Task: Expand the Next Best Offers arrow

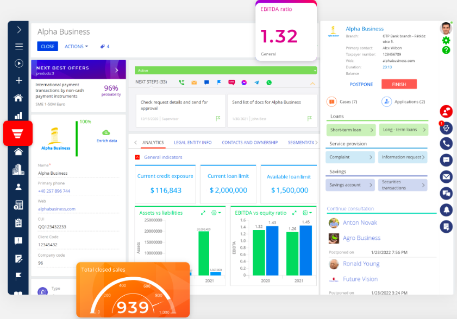Action: [x=117, y=70]
